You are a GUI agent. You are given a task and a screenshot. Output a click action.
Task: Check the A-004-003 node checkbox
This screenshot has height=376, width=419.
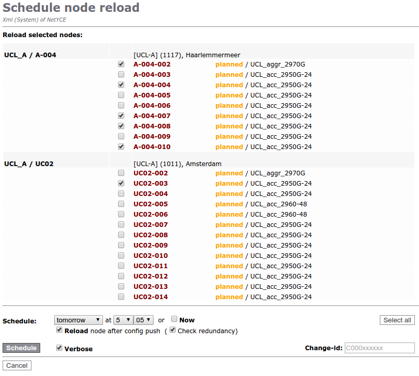(121, 75)
